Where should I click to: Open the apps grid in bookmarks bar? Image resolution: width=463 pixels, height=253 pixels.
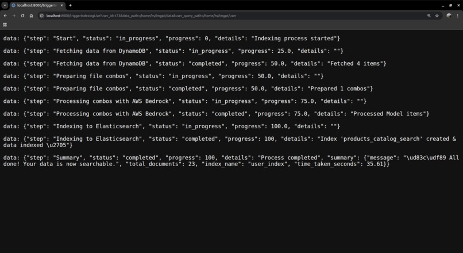(x=5, y=25)
